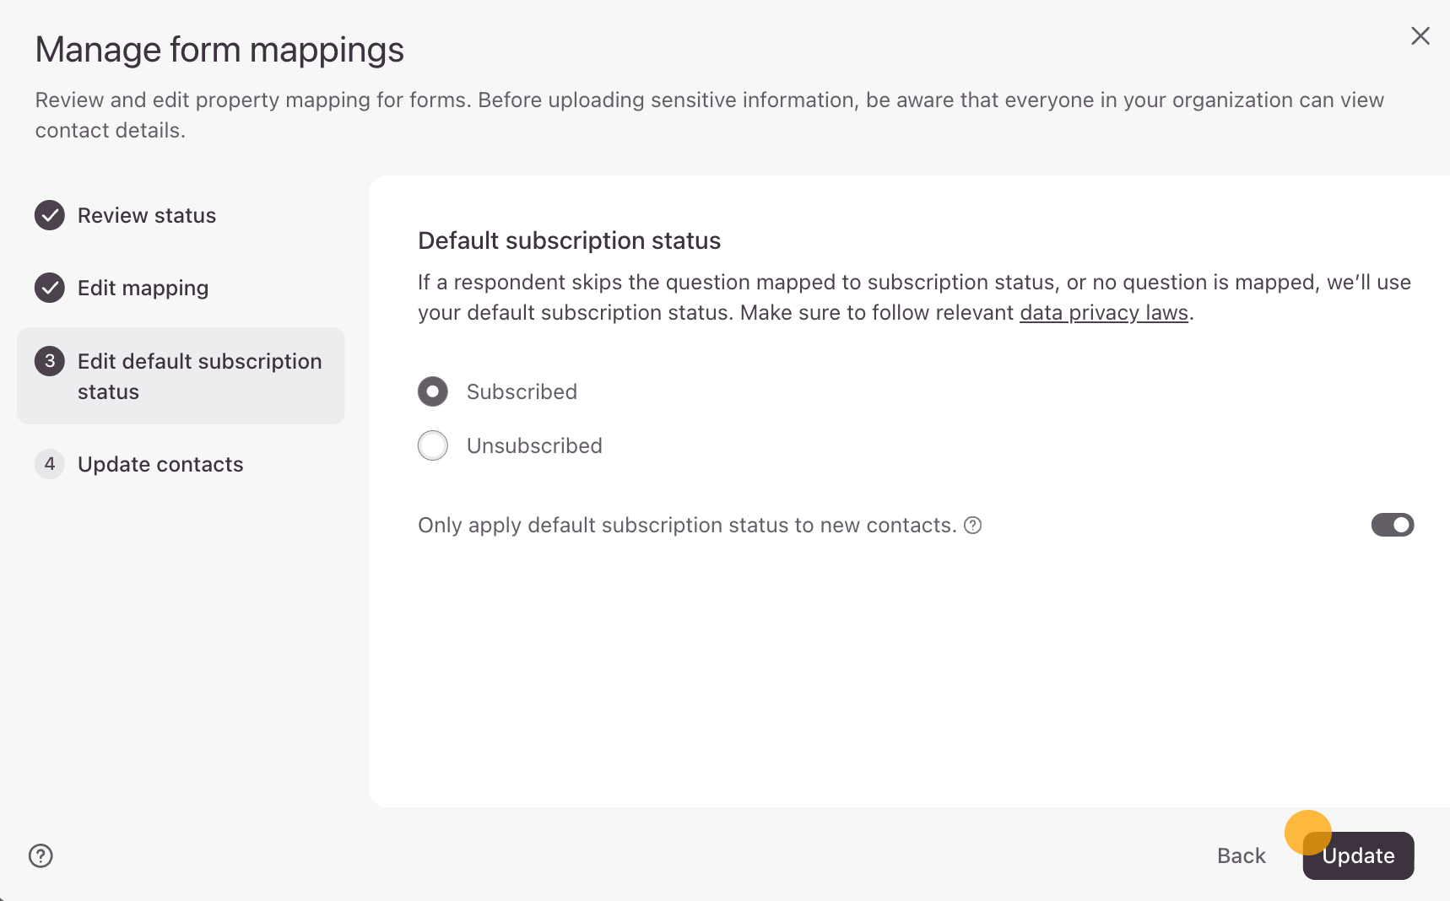Select the Subscribed radio button
Image resolution: width=1450 pixels, height=901 pixels.
(x=433, y=391)
